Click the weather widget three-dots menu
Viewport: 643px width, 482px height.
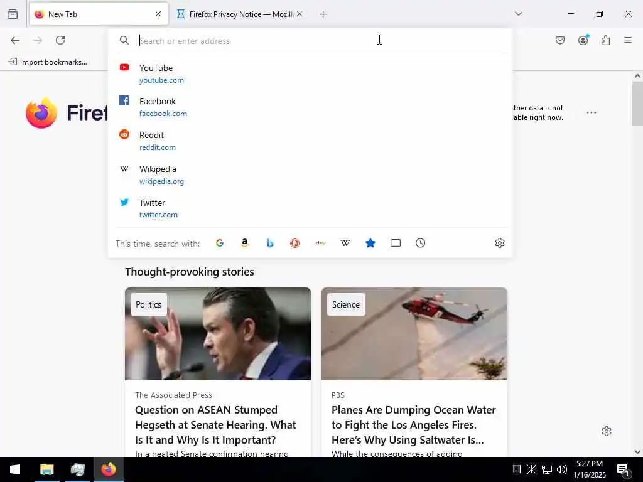(x=592, y=112)
